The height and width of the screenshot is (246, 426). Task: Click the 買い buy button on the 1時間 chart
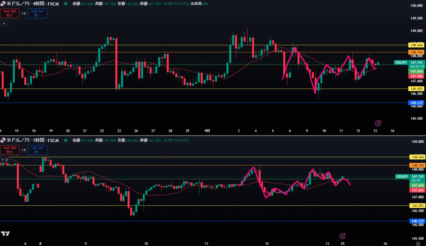point(37,150)
